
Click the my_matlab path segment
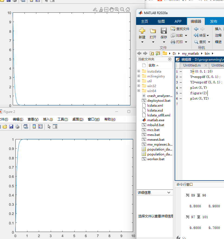click(190, 54)
